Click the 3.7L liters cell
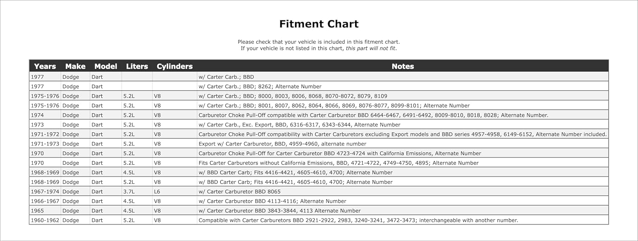The height and width of the screenshot is (241, 638). (128, 191)
